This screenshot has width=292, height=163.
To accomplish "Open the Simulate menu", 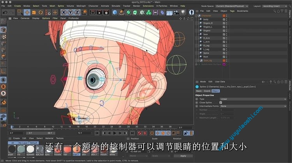I will pyautogui.click(x=116, y=6).
